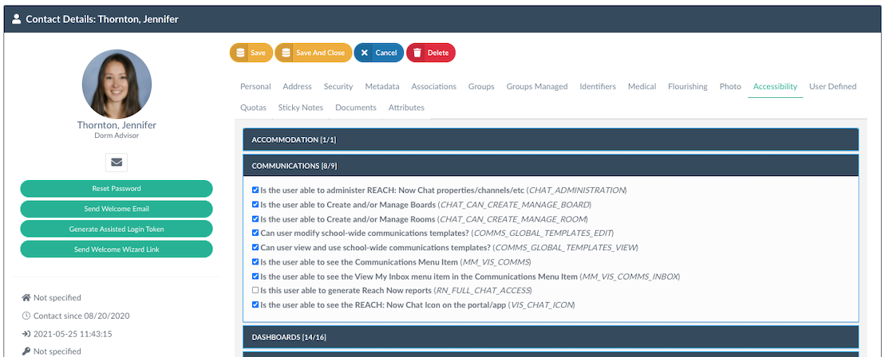Click Send Welcome Email
The image size is (885, 357).
117,209
